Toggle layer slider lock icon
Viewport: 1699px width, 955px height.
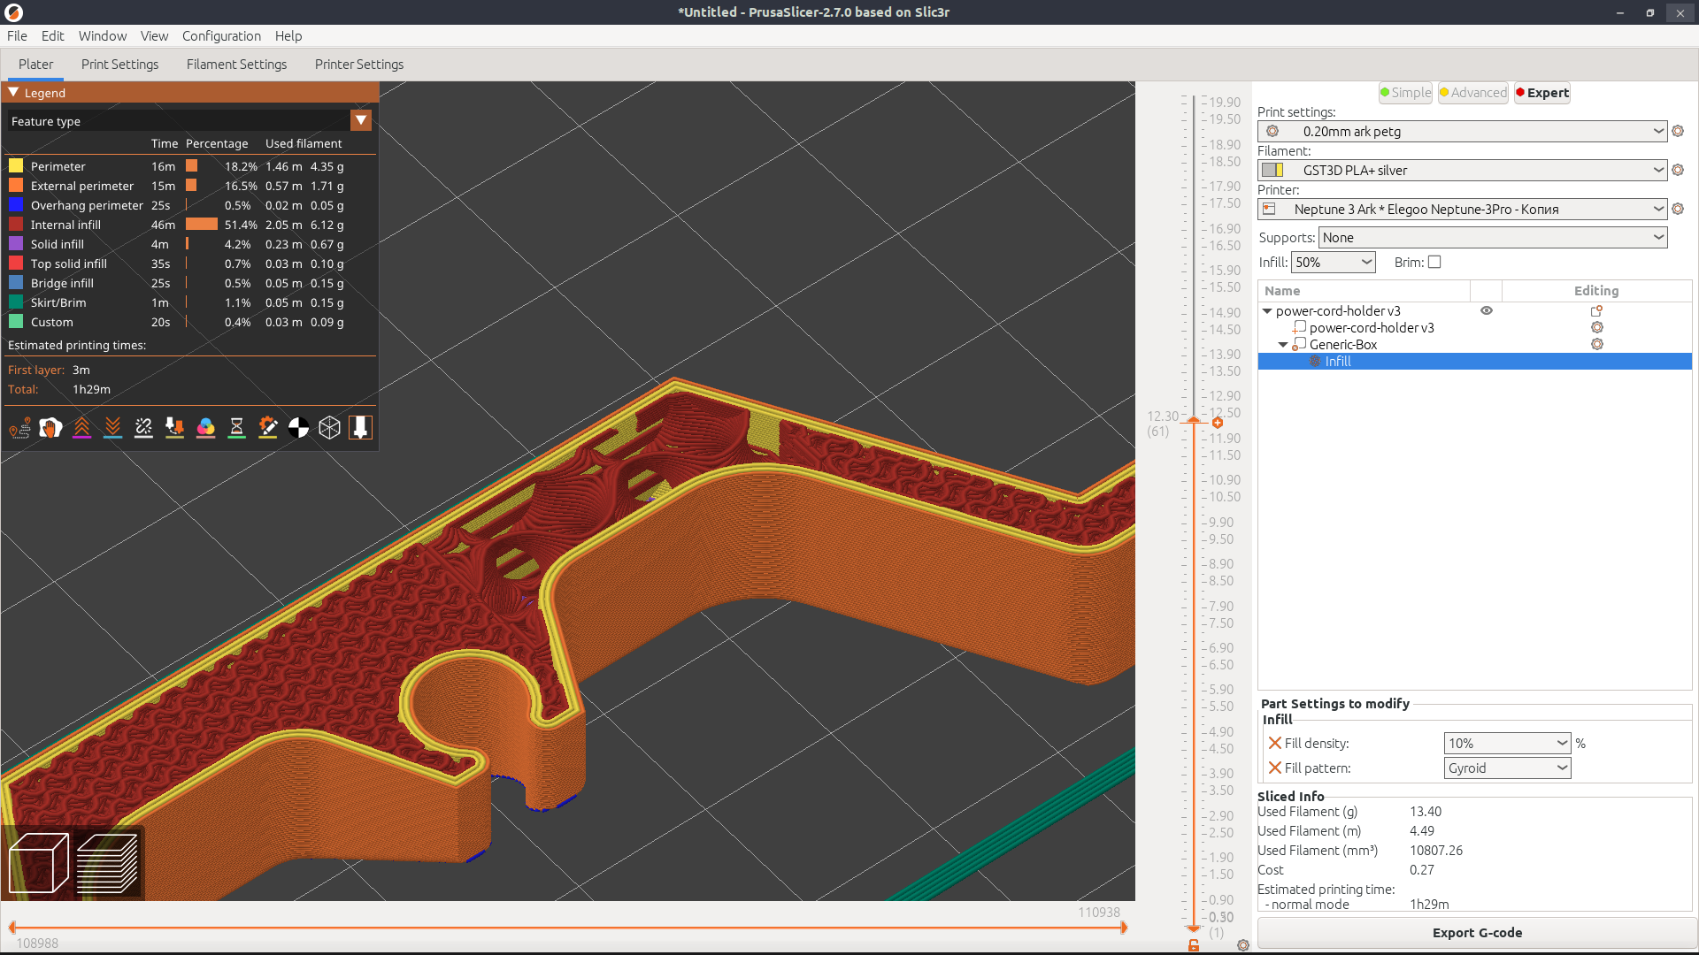1194,945
